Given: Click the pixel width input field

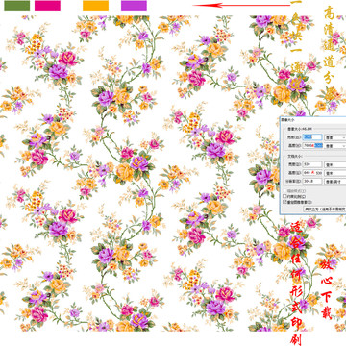Looking at the screenshot, I should click(x=312, y=137).
